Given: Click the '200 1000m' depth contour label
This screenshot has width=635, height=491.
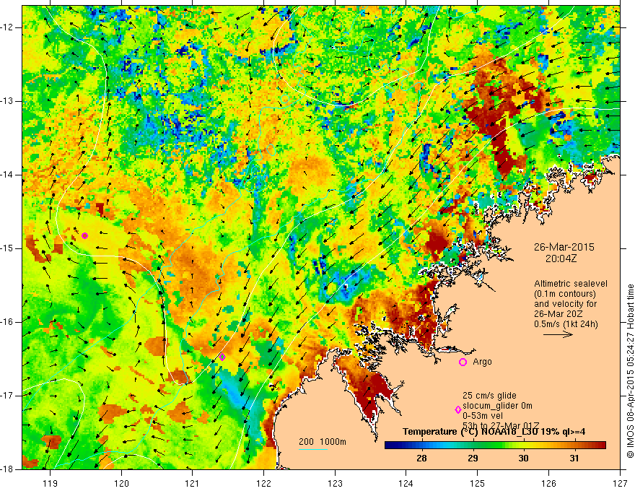Looking at the screenshot, I should tap(323, 442).
